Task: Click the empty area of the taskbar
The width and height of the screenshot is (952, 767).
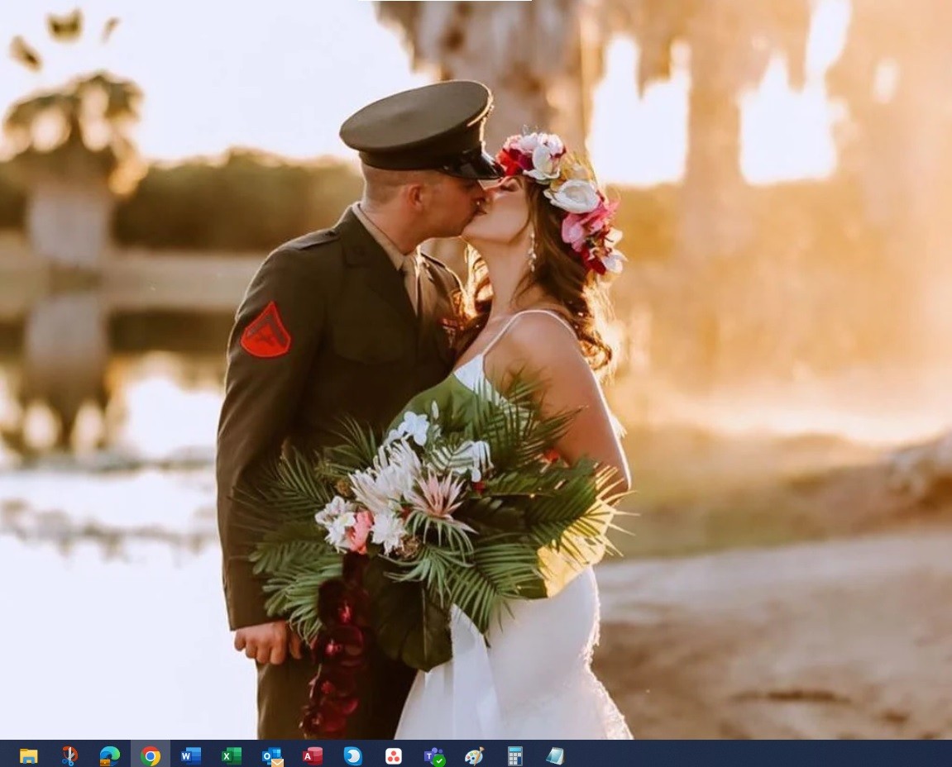Action: pyautogui.click(x=744, y=754)
